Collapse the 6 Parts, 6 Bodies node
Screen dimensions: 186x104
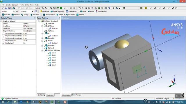[42, 51]
